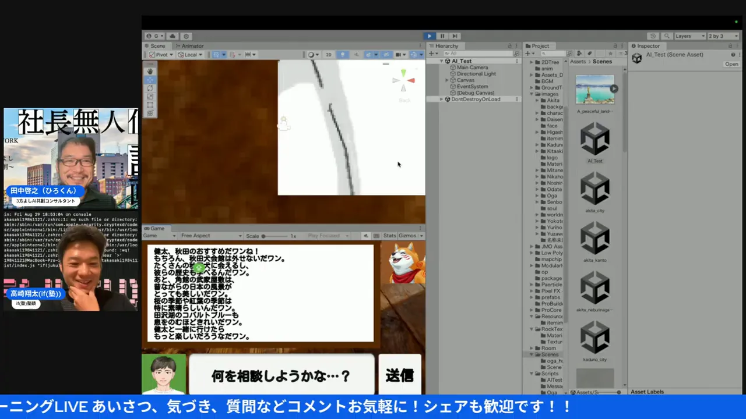Select the Rotate tool in Scene toolbar

coord(150,88)
